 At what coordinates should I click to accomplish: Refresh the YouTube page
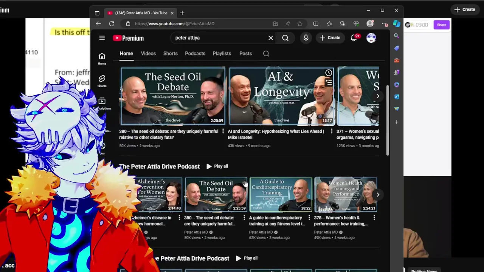coord(112,24)
